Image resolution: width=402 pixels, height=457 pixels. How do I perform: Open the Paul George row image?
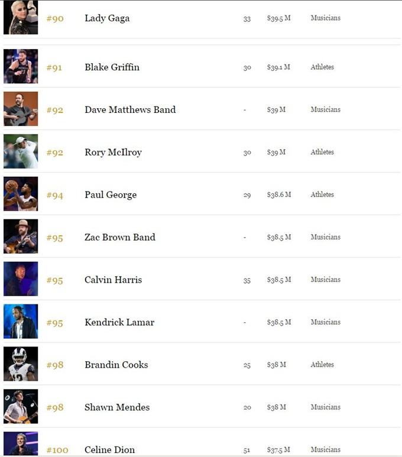[21, 195]
